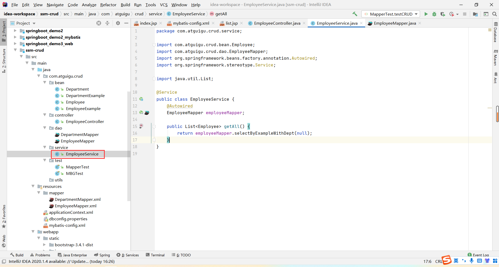Click the Stop process square icon

[x=465, y=14]
